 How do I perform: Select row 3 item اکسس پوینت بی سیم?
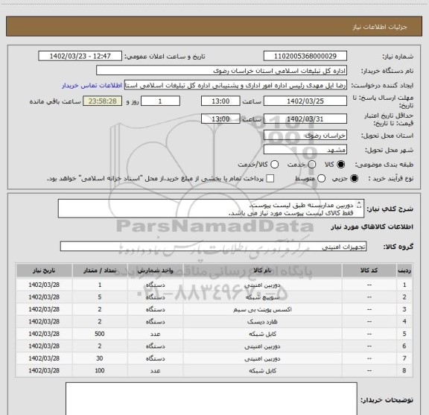tap(262, 310)
